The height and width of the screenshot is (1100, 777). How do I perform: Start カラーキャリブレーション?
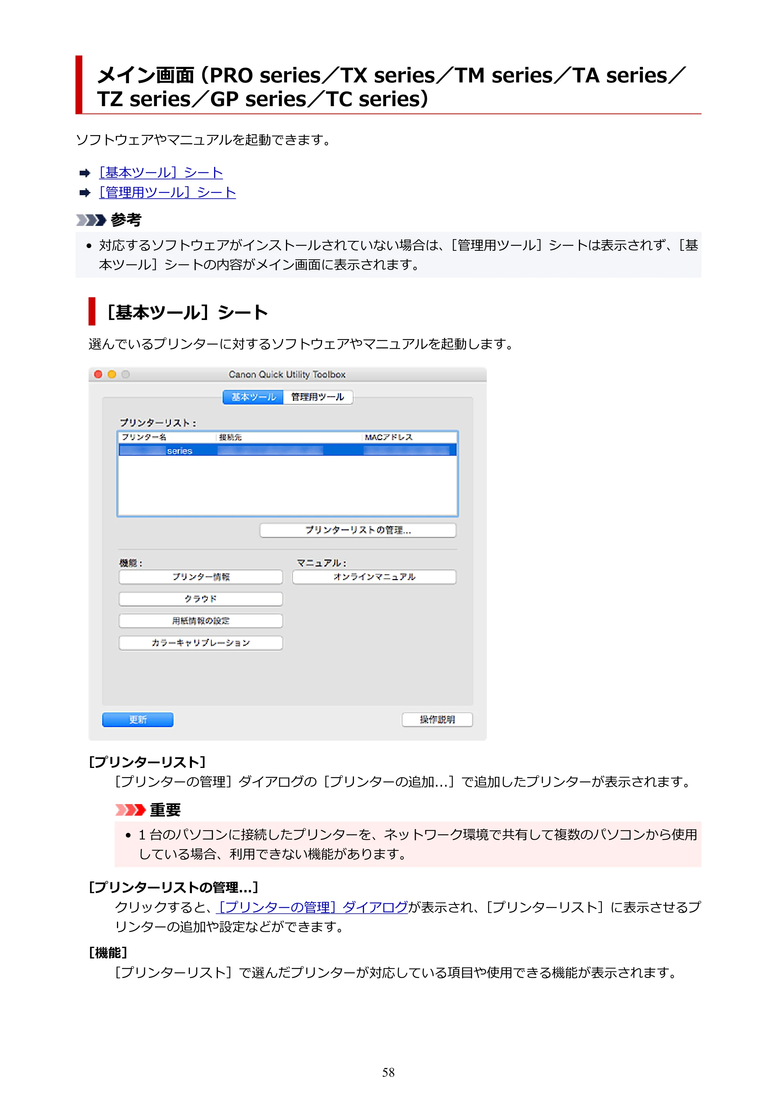pyautogui.click(x=200, y=643)
